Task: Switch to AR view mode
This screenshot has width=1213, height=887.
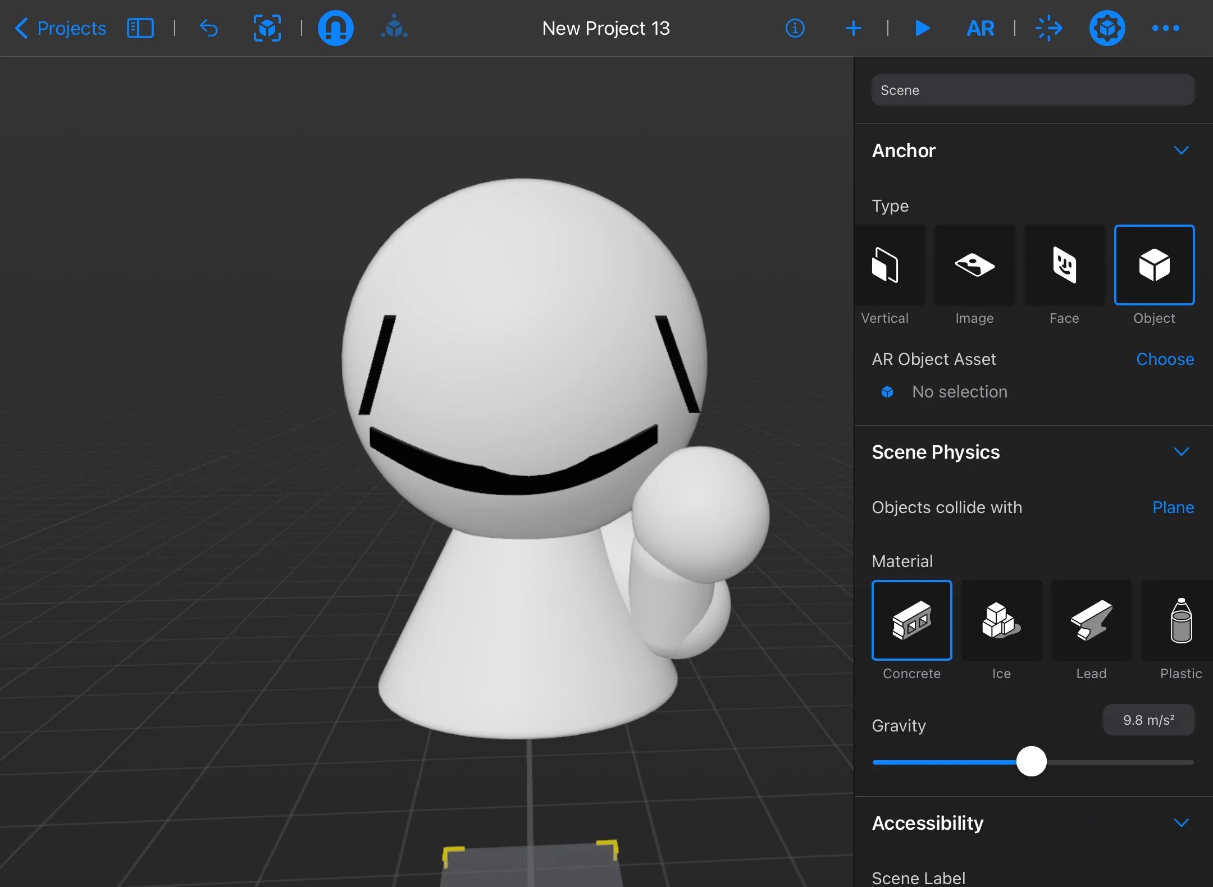Action: 980,28
